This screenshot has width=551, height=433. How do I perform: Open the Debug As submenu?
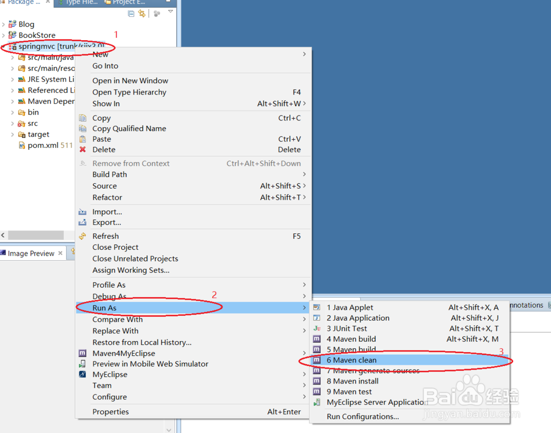[x=193, y=297]
